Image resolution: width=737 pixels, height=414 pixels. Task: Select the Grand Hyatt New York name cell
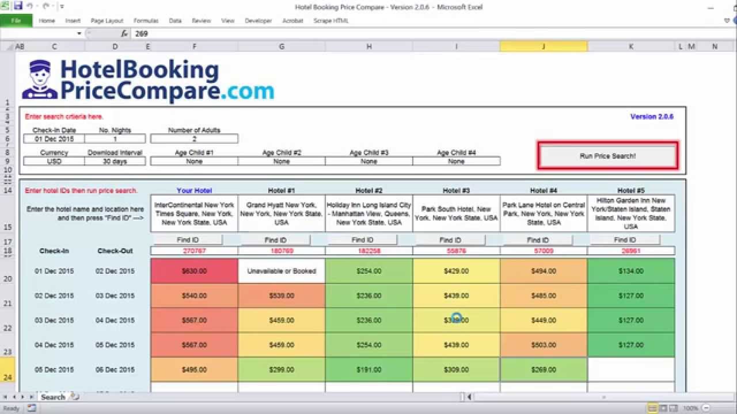[282, 213]
